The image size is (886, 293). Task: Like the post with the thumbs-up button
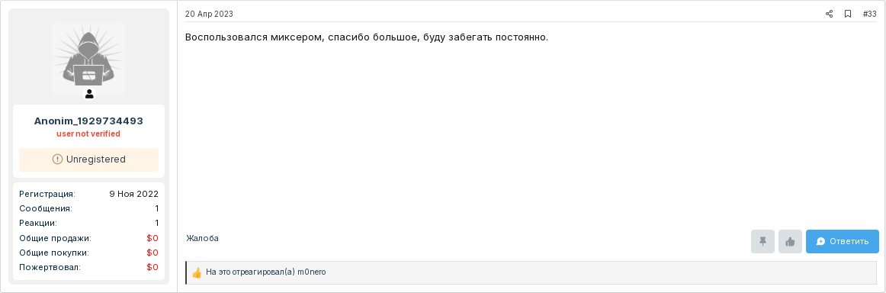[790, 242]
